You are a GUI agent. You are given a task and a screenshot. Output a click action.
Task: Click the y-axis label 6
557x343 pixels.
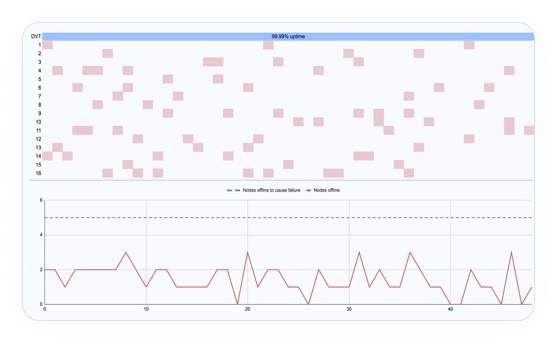pos(41,200)
